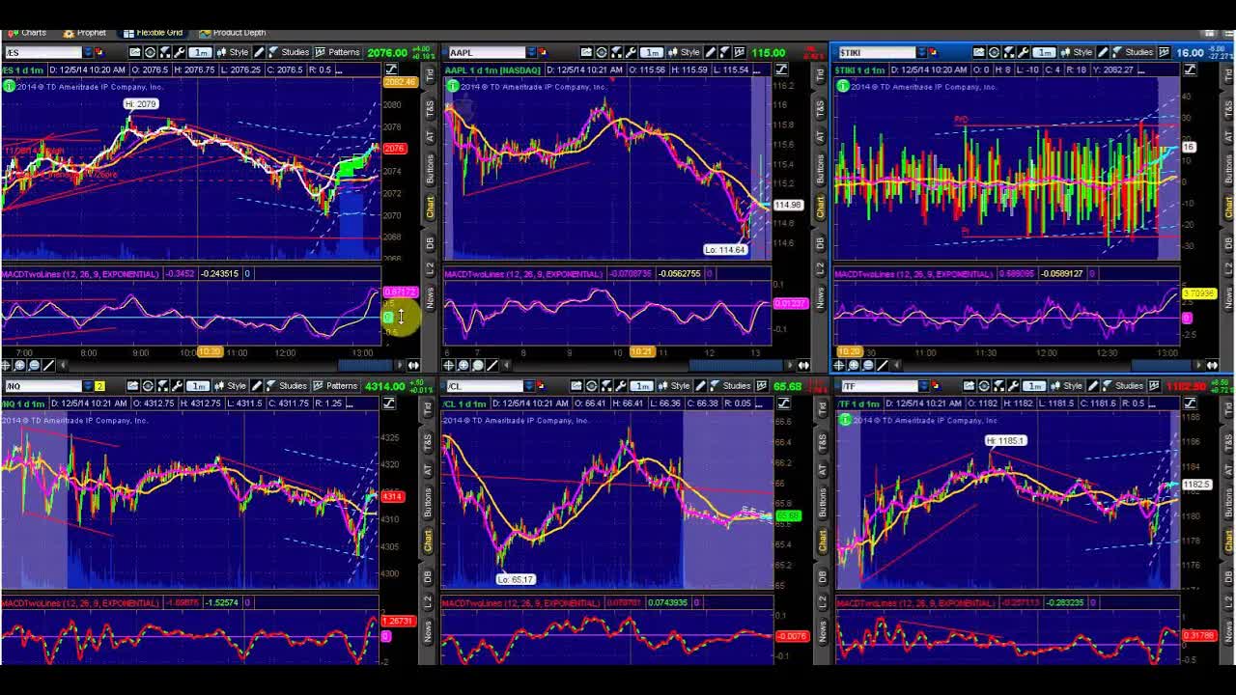1236x695 pixels.
Task: Open Studies on the /NQ chart
Action: point(287,386)
